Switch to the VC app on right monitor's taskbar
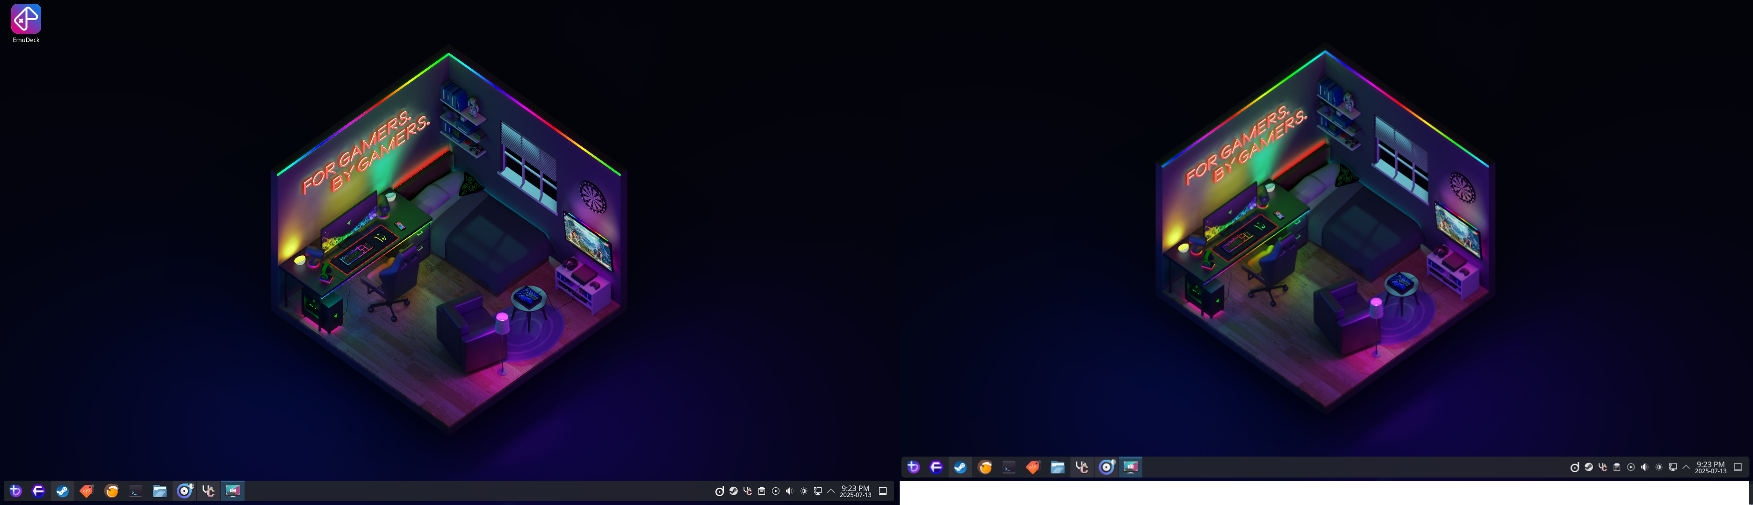Viewport: 1753px width, 505px height. click(1082, 467)
